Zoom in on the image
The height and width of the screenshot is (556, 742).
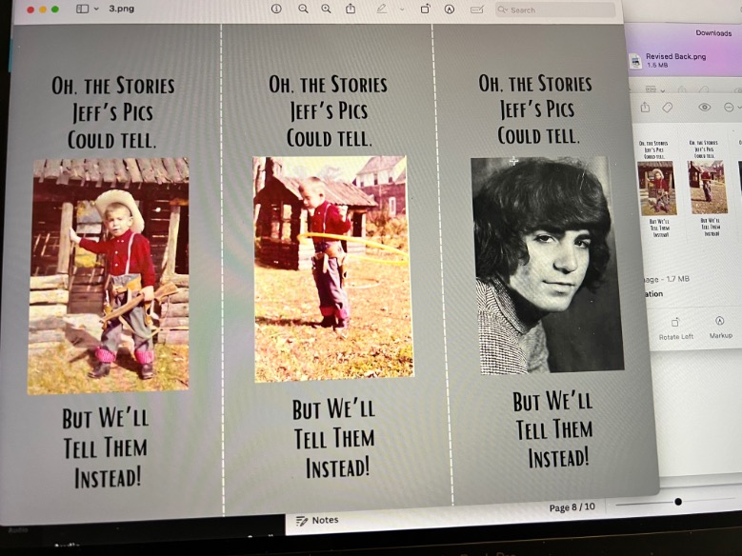coord(326,9)
